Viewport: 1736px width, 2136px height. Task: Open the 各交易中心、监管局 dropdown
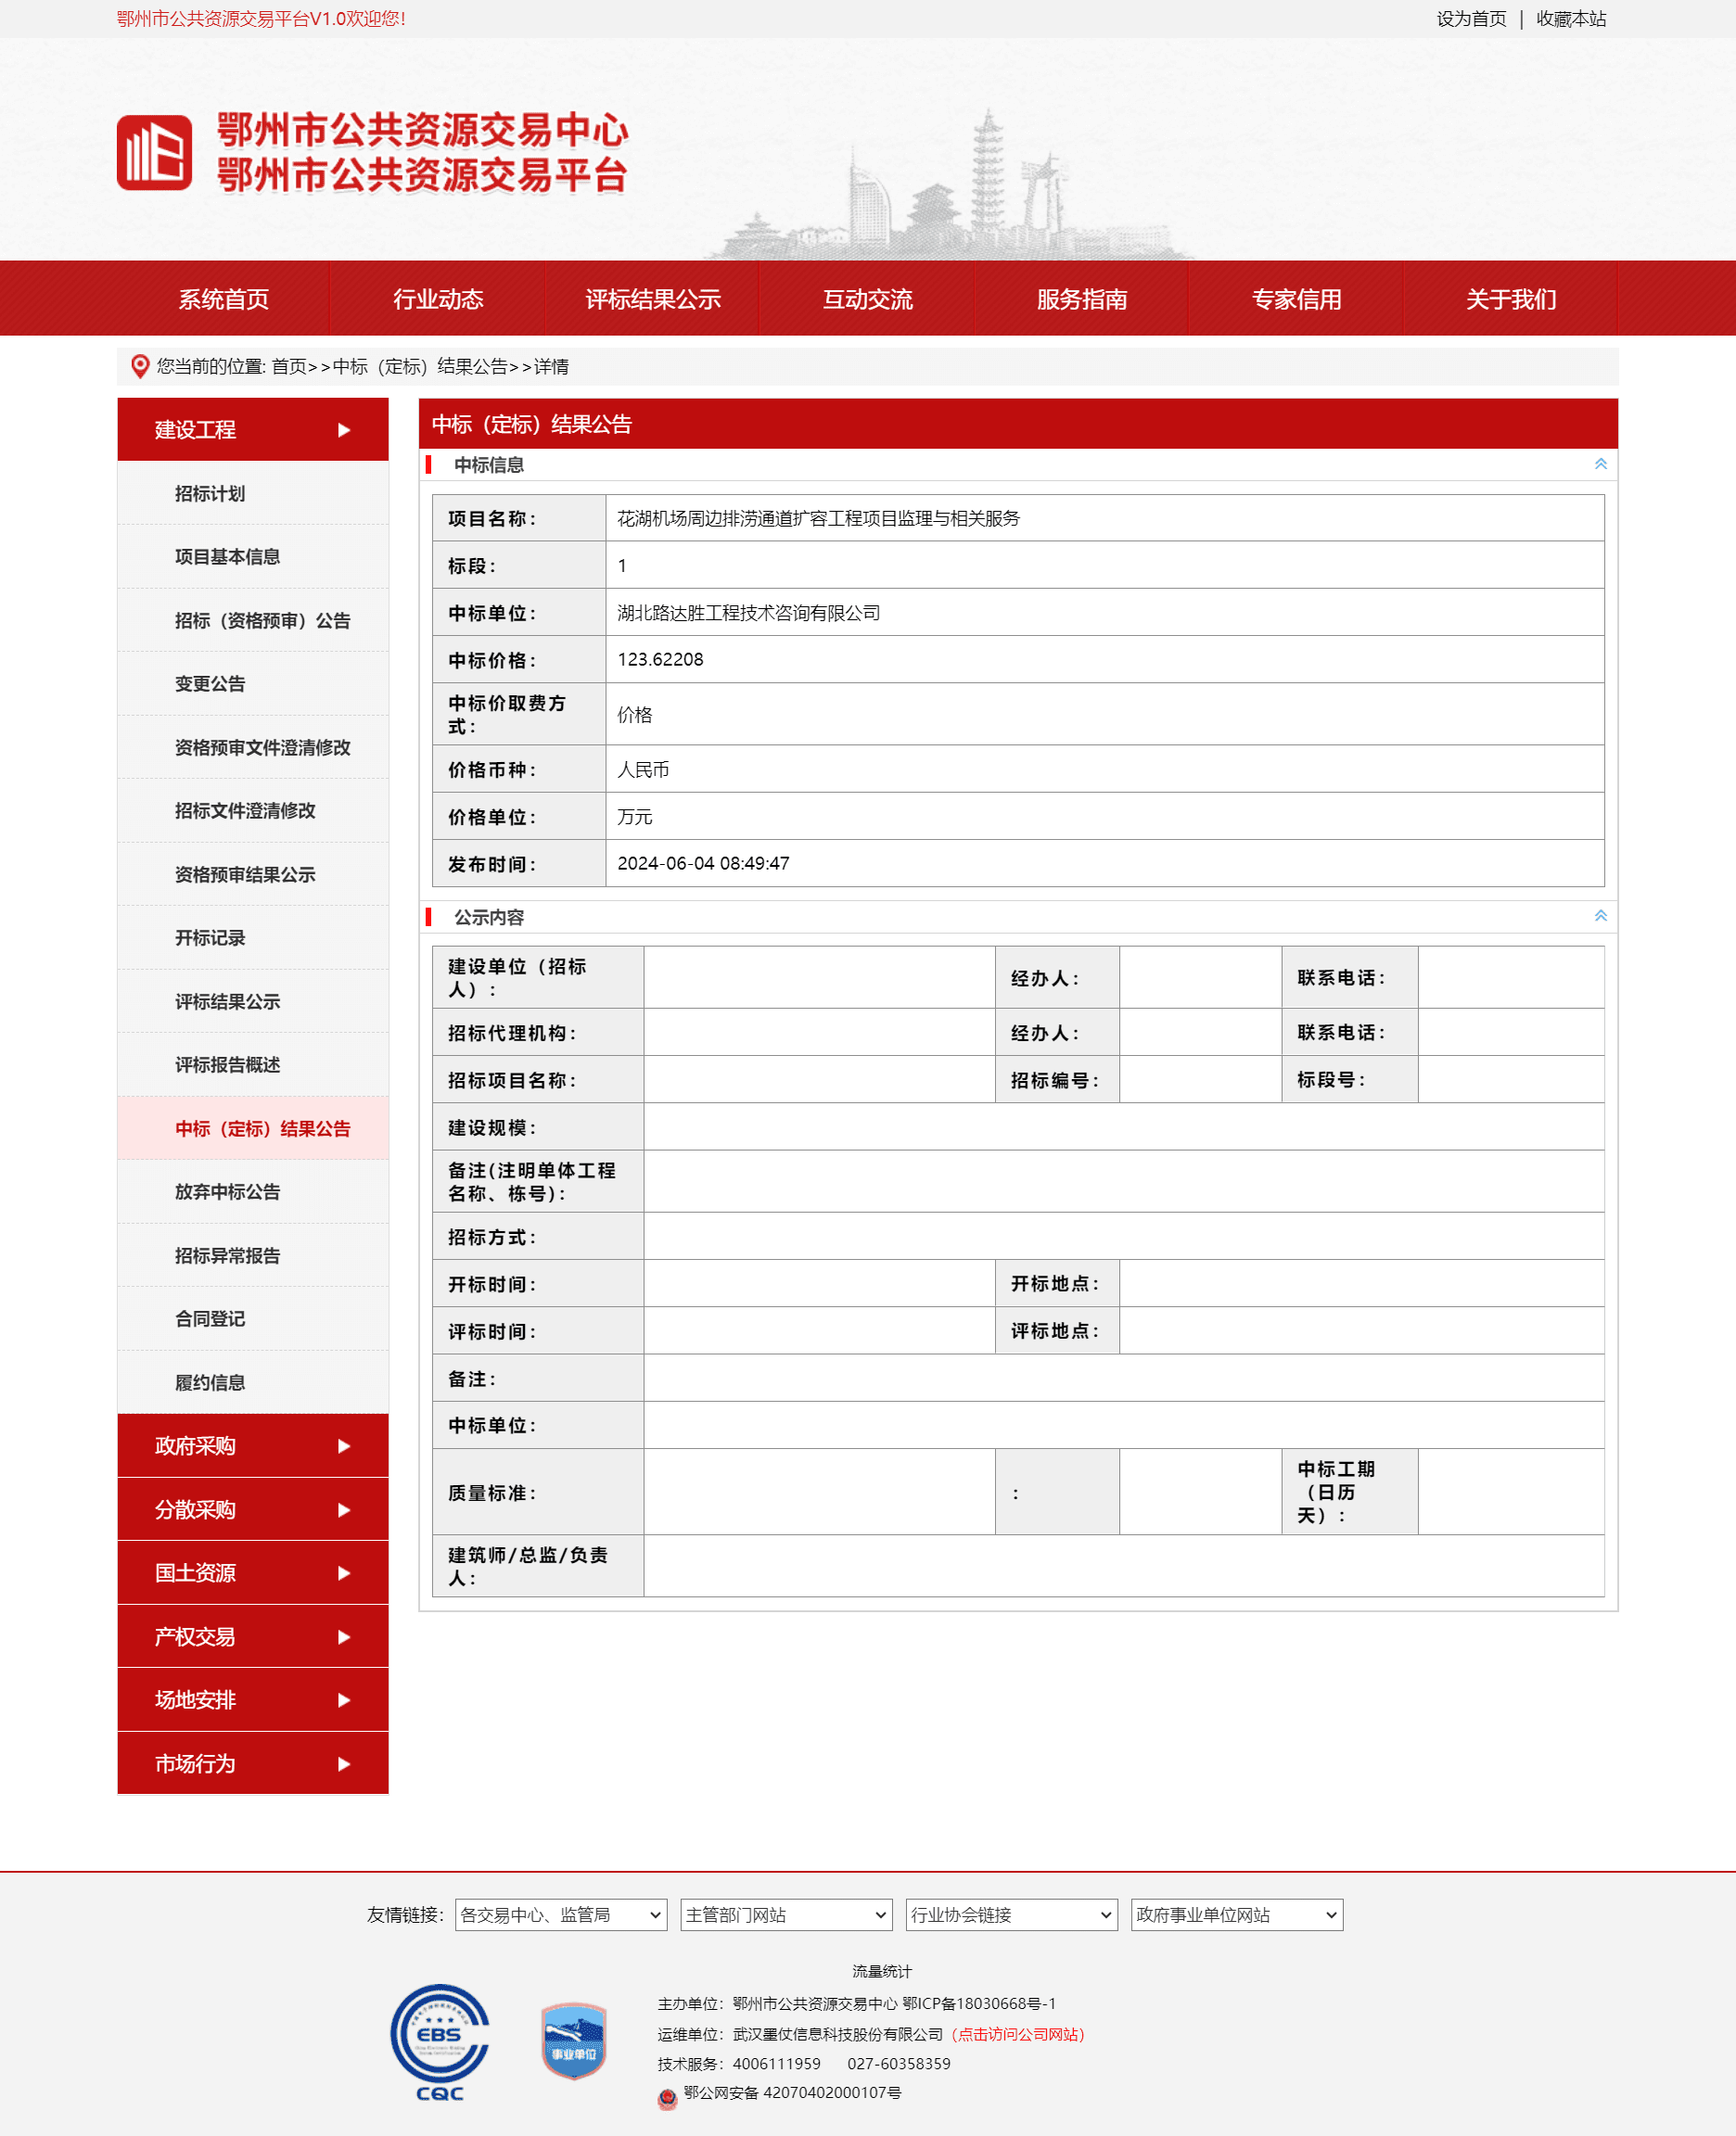(x=560, y=1914)
